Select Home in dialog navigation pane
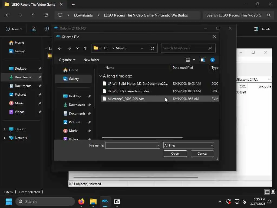Image resolution: width=277 pixels, height=208 pixels. click(73, 70)
